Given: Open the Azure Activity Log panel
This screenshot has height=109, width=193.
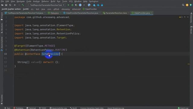Looking at the screenshot, I should coord(58,108).
